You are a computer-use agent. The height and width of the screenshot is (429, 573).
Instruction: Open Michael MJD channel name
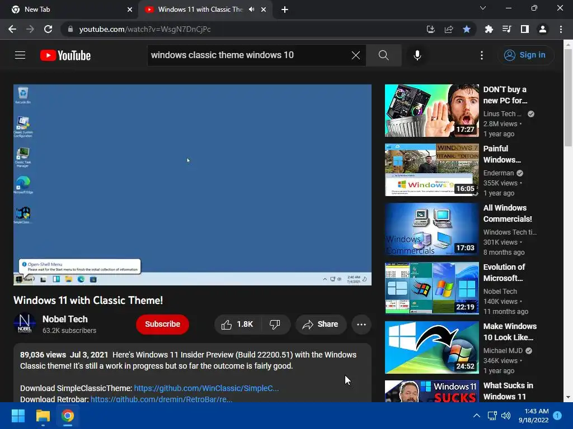(503, 351)
